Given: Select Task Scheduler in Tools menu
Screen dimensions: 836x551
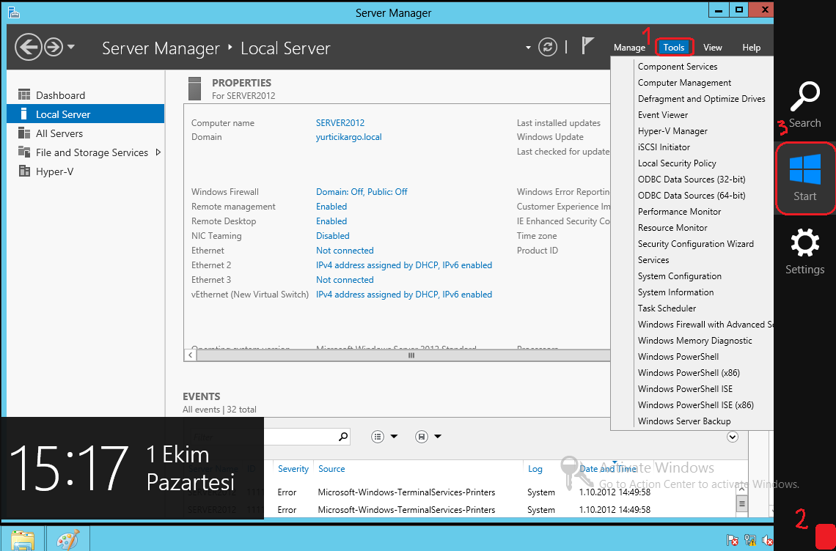Looking at the screenshot, I should point(667,308).
